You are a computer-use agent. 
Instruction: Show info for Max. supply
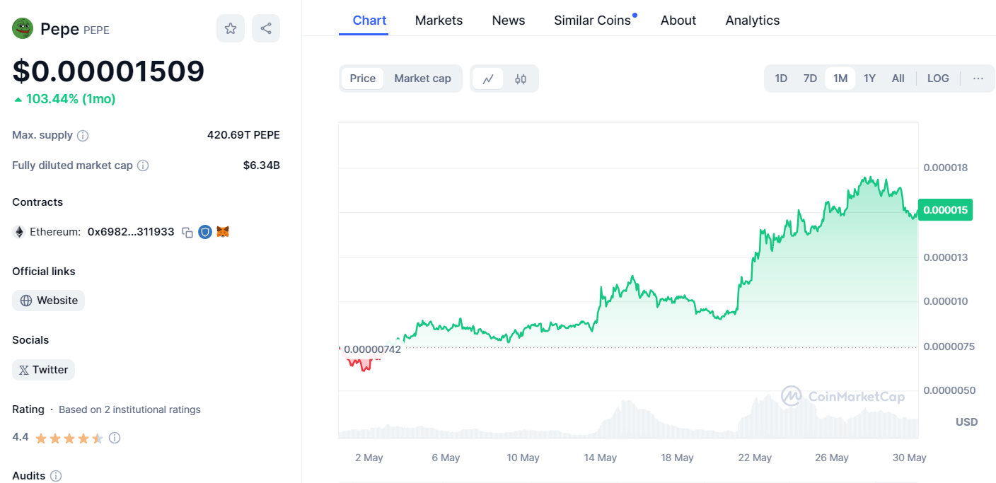83,135
